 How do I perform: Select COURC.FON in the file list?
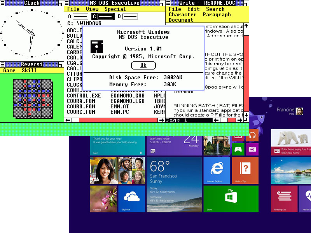pyautogui.click(x=81, y=112)
